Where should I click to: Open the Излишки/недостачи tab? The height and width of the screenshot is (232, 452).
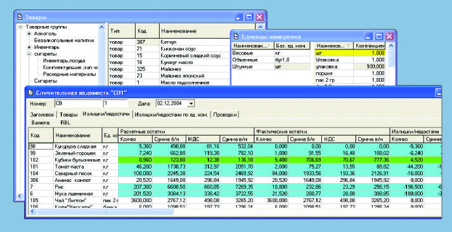tap(106, 114)
